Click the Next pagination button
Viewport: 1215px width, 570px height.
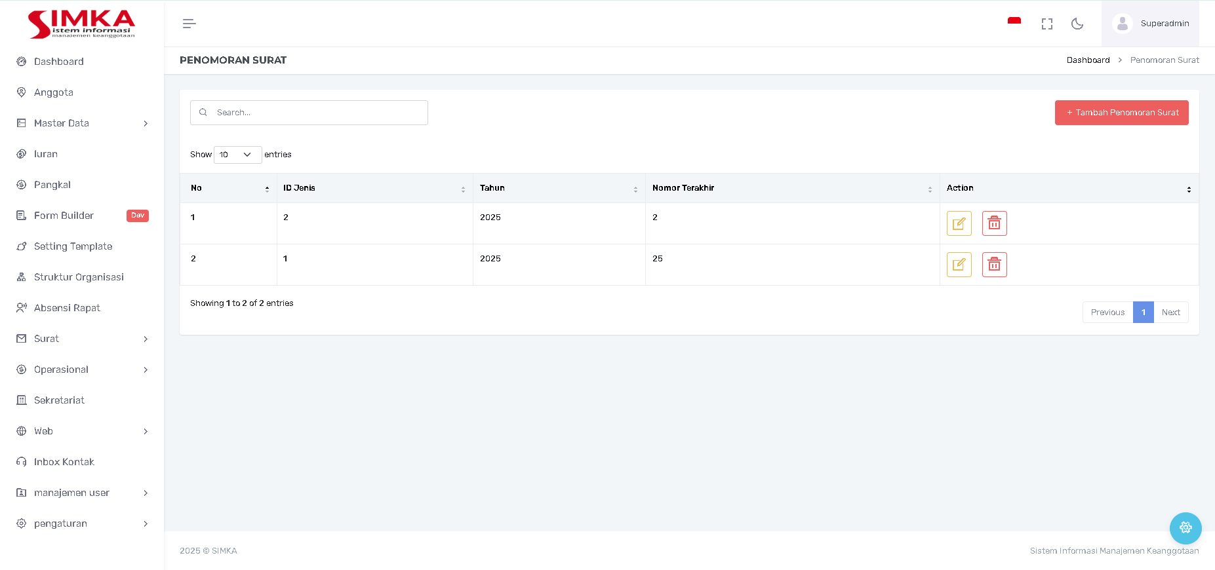pyautogui.click(x=1170, y=313)
